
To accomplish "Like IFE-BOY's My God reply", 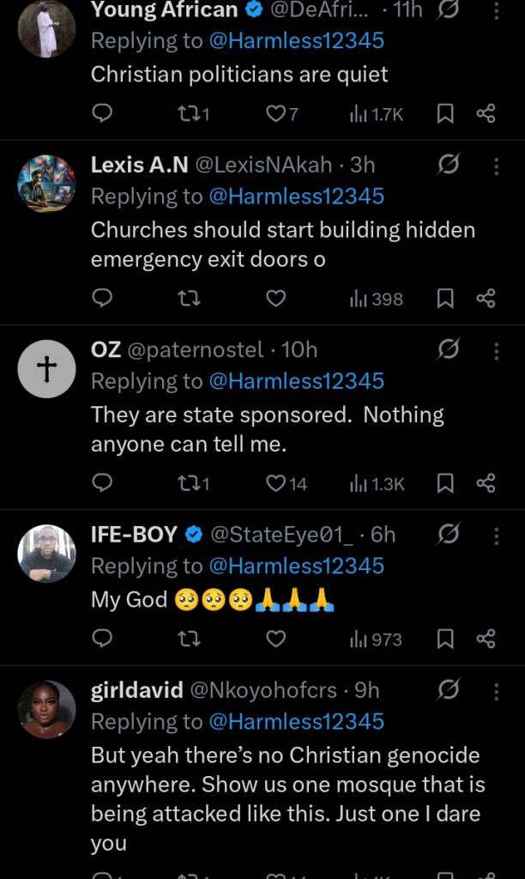I will [275, 639].
